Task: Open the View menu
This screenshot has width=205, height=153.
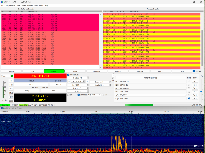Action: pos(18,6)
